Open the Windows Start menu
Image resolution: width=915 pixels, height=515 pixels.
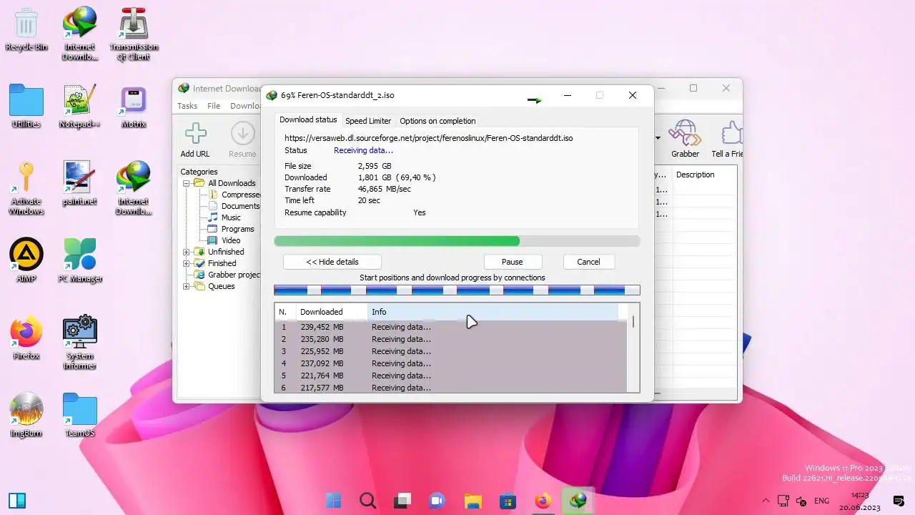(x=333, y=500)
